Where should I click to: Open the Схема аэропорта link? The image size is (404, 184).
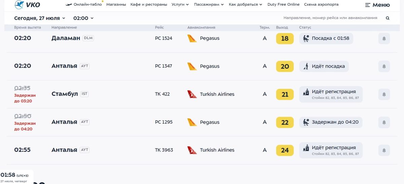[321, 5]
